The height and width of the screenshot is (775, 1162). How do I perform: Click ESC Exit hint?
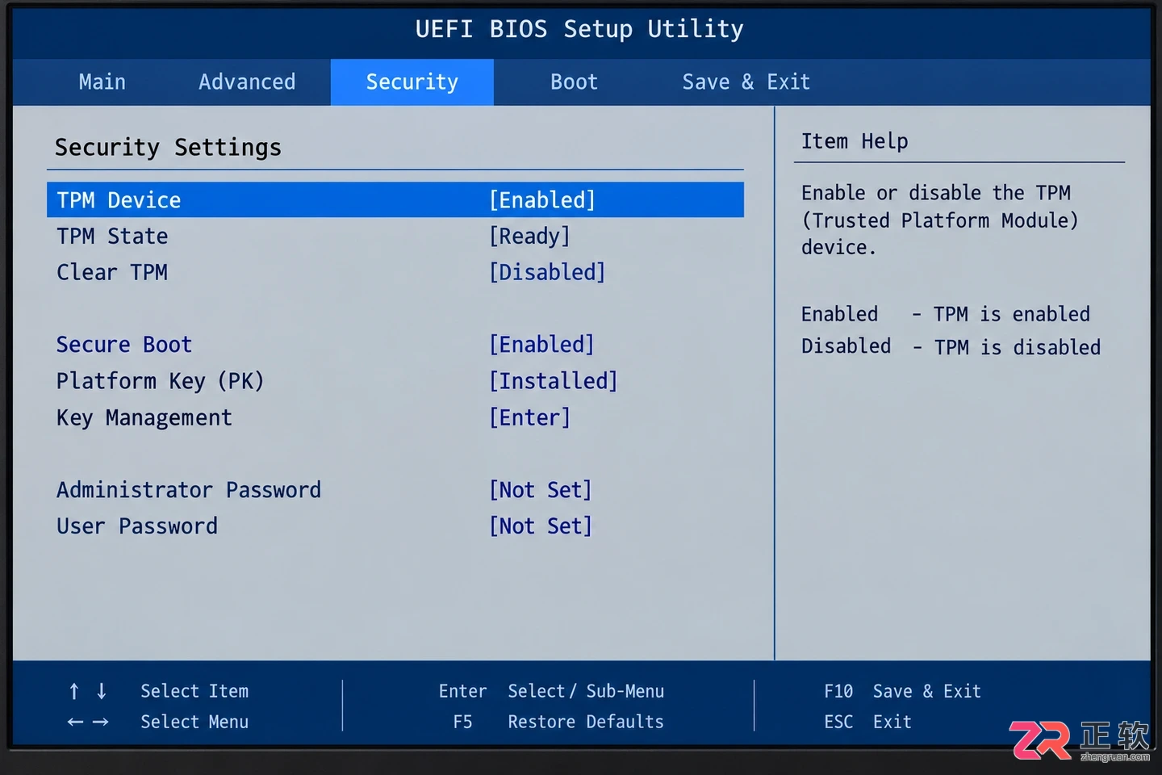[x=867, y=722]
